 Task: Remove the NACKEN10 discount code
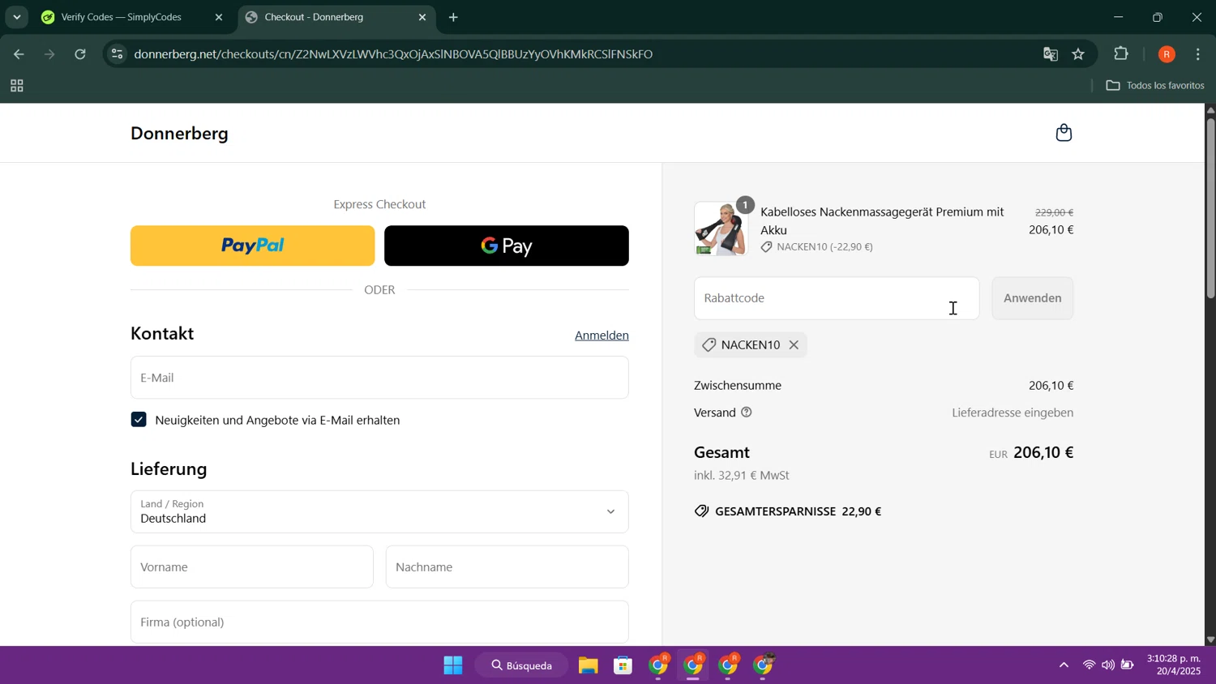click(x=794, y=345)
